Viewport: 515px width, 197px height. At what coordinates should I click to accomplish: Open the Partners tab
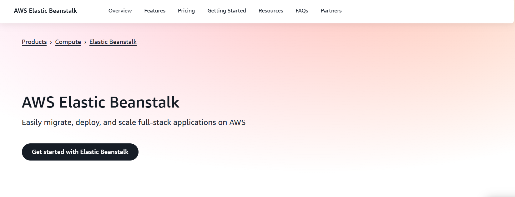(x=331, y=11)
